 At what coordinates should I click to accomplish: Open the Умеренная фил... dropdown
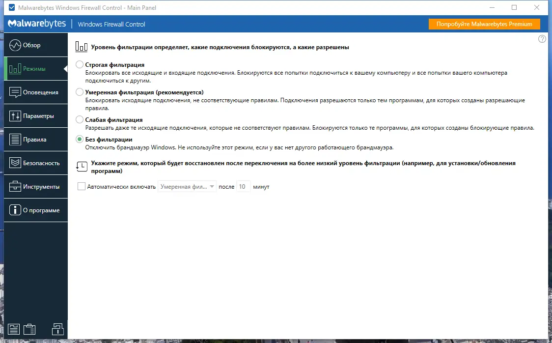(187, 187)
